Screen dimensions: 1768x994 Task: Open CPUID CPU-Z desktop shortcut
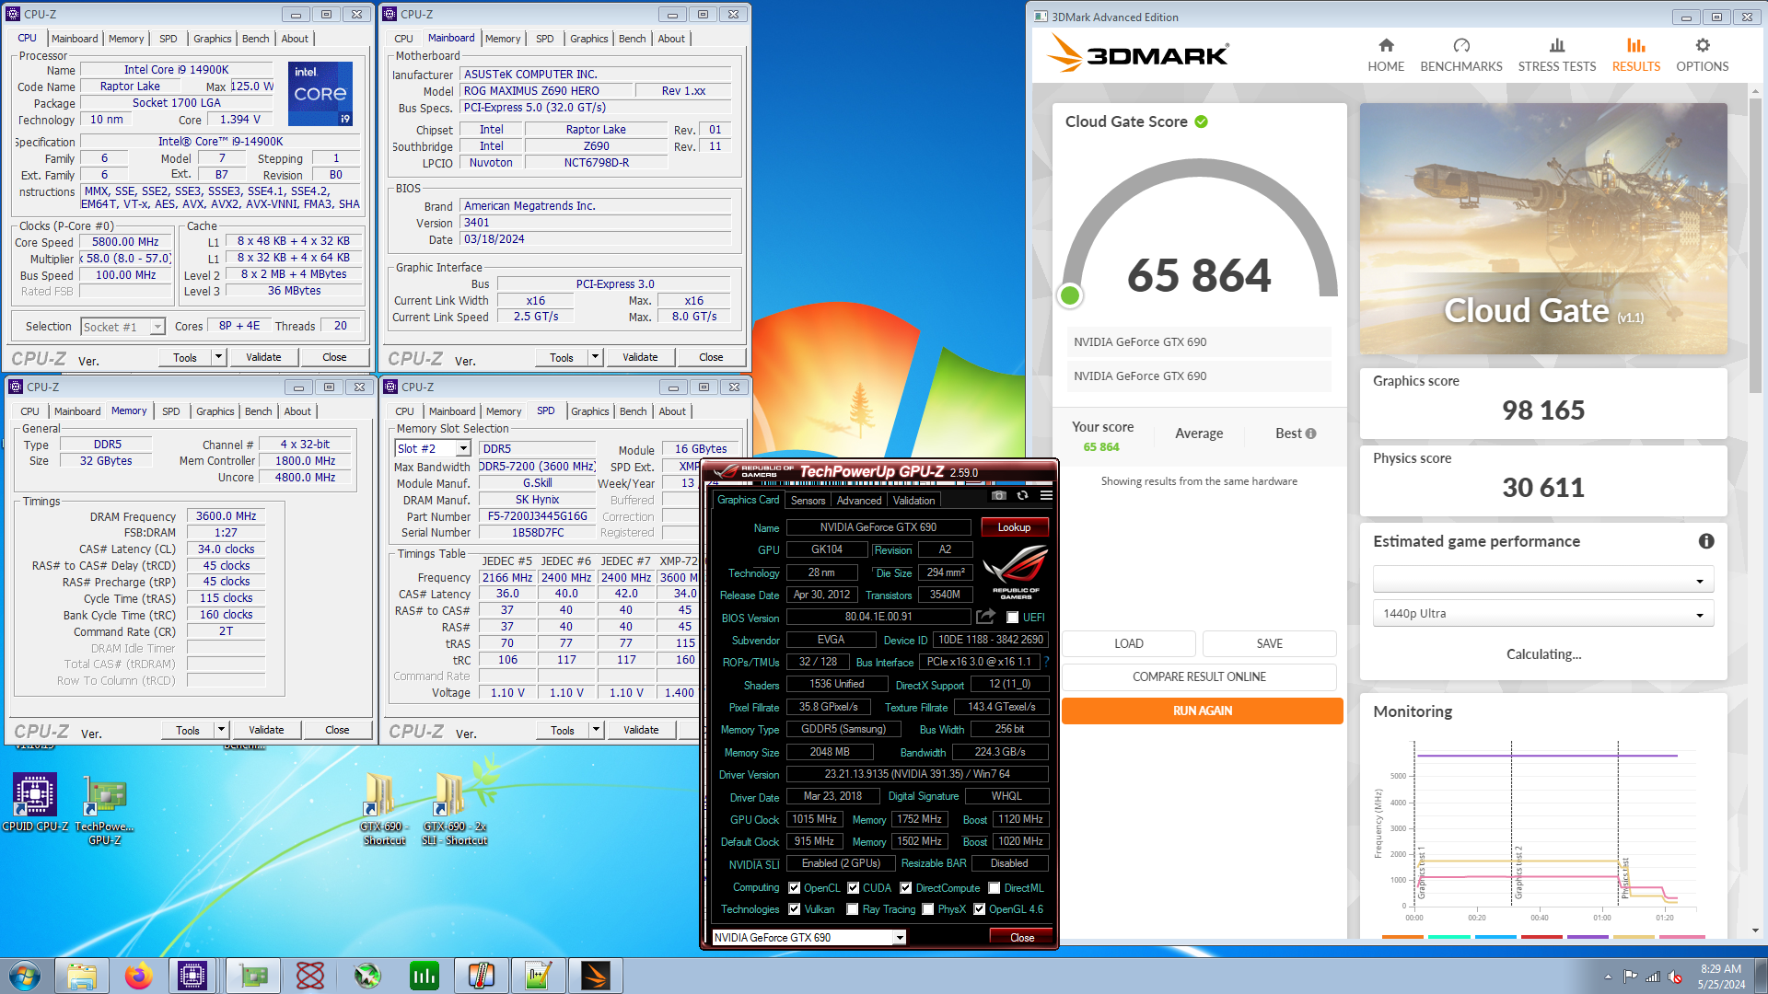coord(35,803)
